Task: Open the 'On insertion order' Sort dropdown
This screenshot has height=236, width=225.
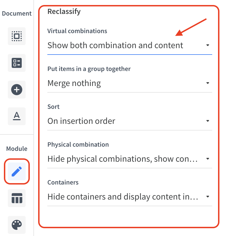Action: click(x=130, y=121)
